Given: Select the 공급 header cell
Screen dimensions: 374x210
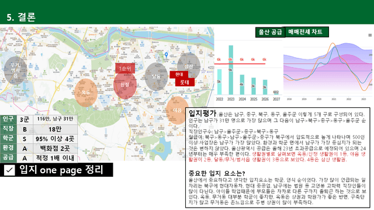Looking at the screenshot, I should coord(8,157).
